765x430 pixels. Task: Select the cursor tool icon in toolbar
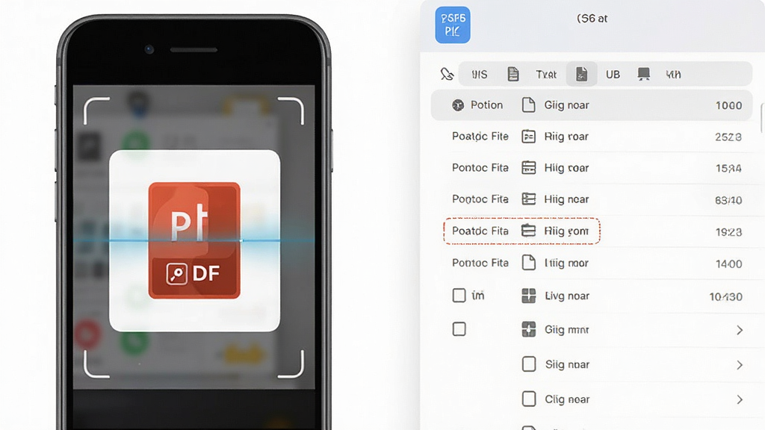(x=447, y=74)
